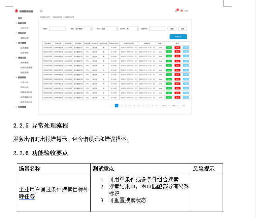This screenshot has height=218, width=260.
Task: Click the 场景名称 table header cell
Action: [54, 169]
